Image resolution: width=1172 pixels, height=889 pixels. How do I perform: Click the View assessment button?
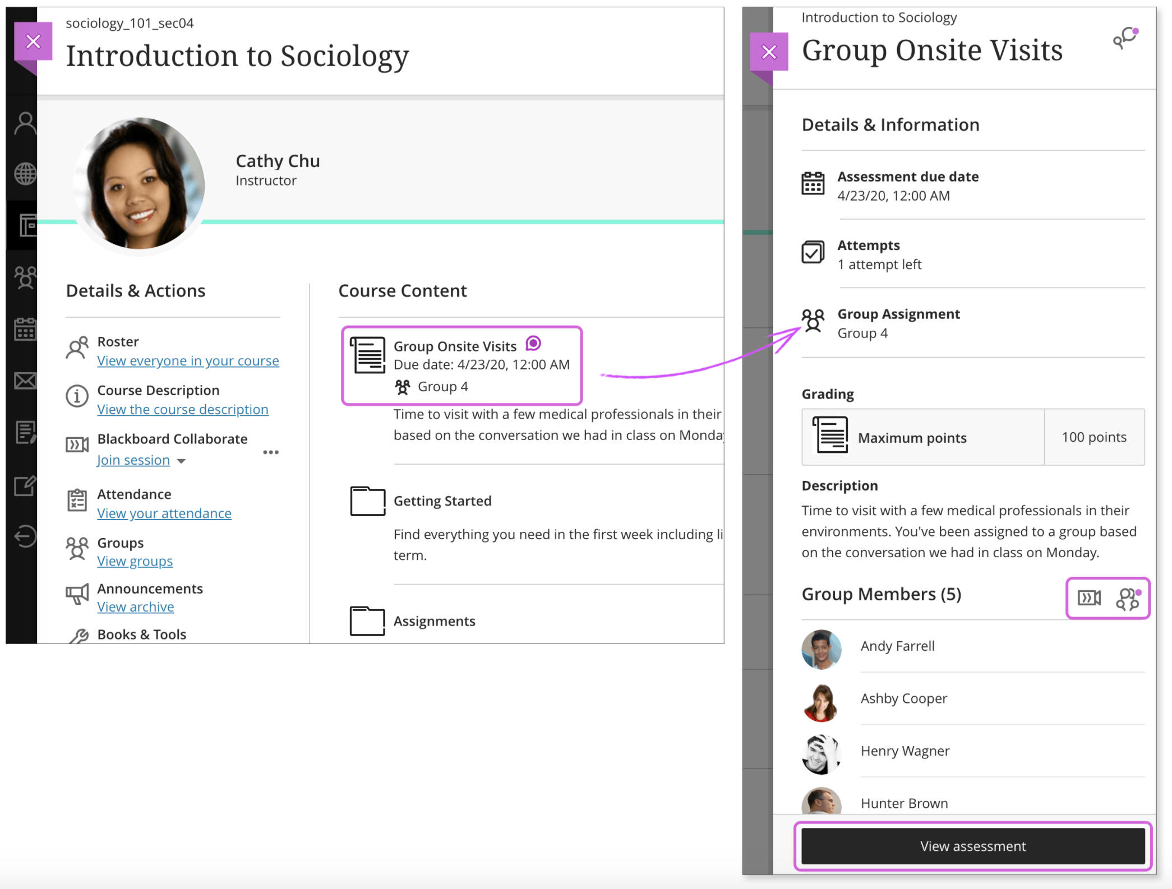(972, 846)
